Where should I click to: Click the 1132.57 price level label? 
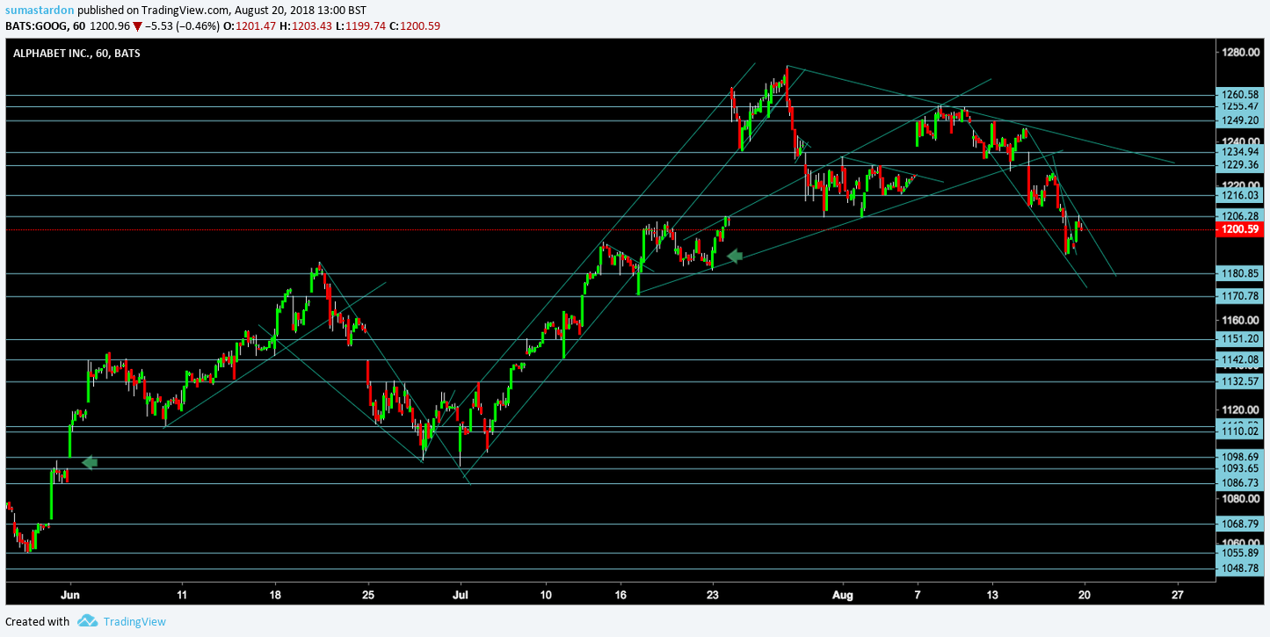[x=1240, y=381]
